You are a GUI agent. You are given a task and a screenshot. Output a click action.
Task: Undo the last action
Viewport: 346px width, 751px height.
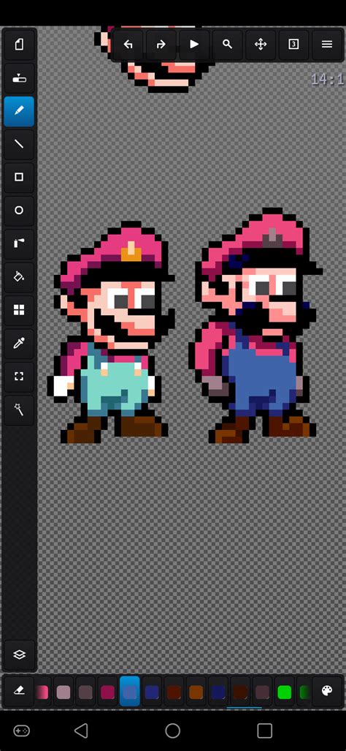(x=128, y=45)
